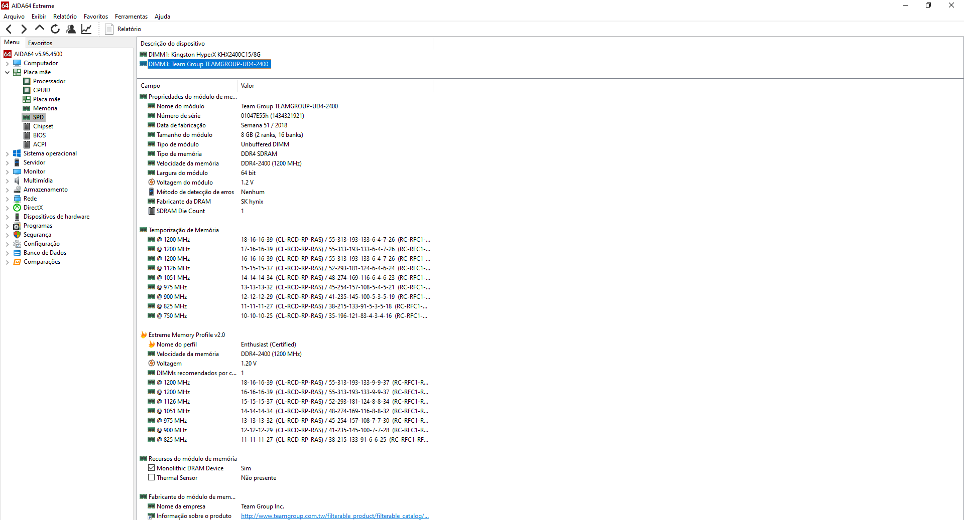Open the Ferramentas menu

131,17
